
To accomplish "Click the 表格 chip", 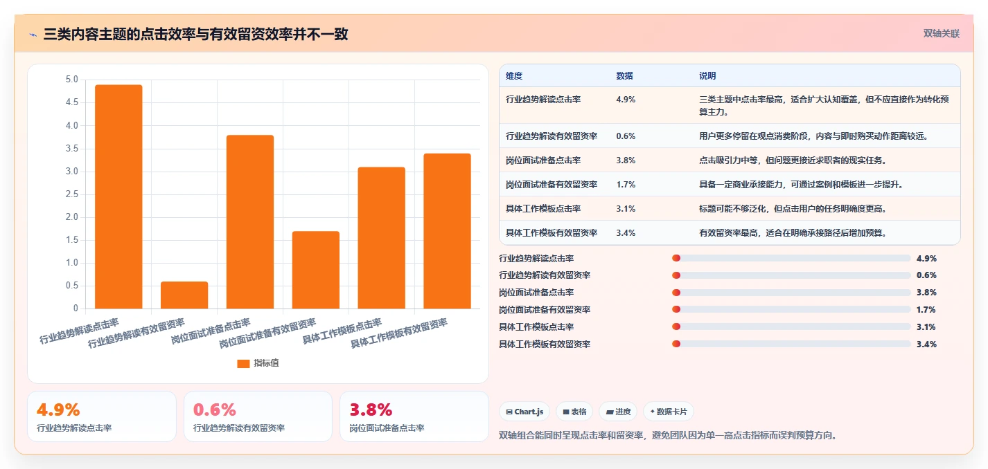I will (574, 412).
